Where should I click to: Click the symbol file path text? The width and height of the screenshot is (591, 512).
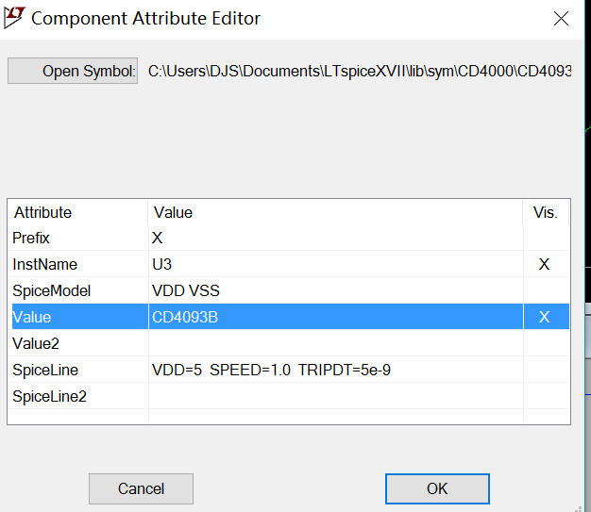(x=360, y=71)
